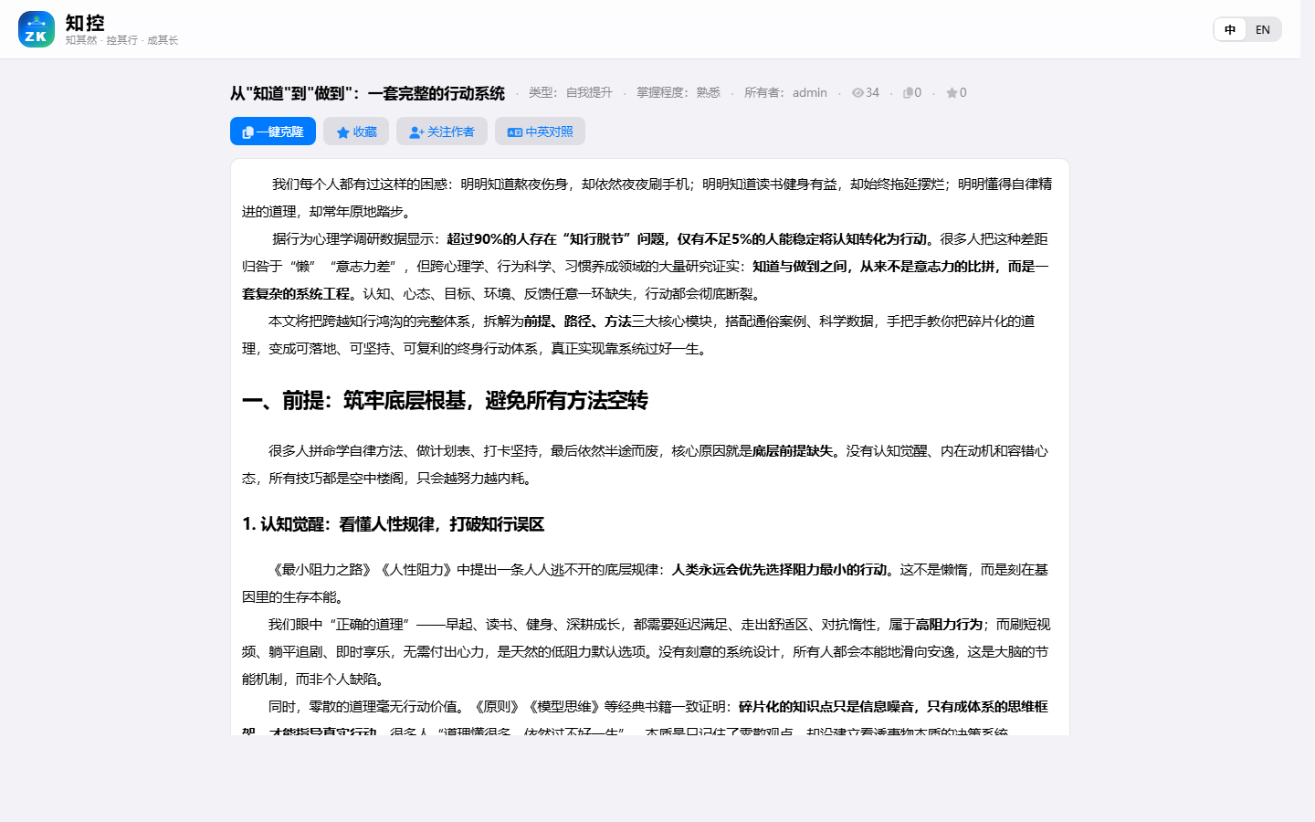Click the ZK app logo icon
Image resolution: width=1315 pixels, height=822 pixels.
pos(37,29)
